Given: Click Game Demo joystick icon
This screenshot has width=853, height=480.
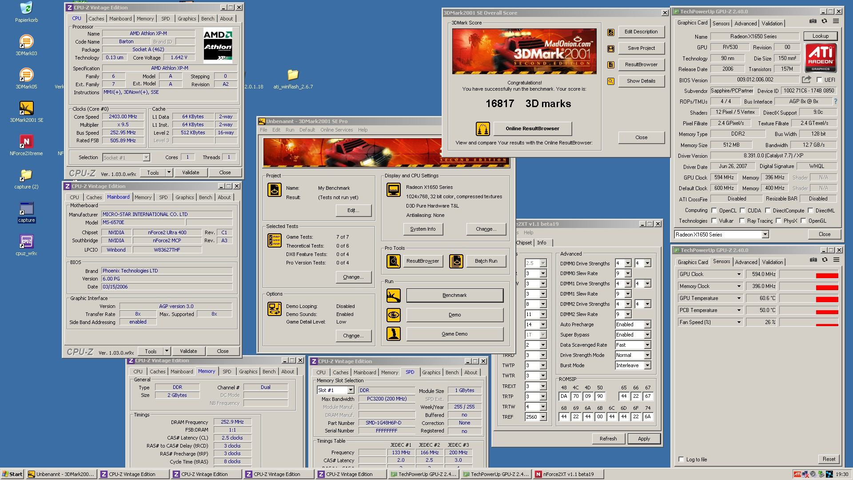Looking at the screenshot, I should [x=394, y=334].
